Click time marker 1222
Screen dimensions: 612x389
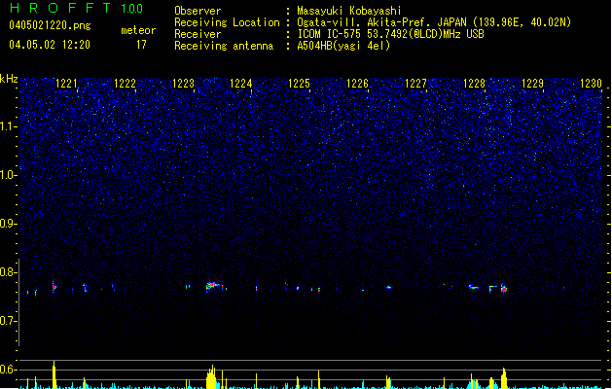pos(125,84)
